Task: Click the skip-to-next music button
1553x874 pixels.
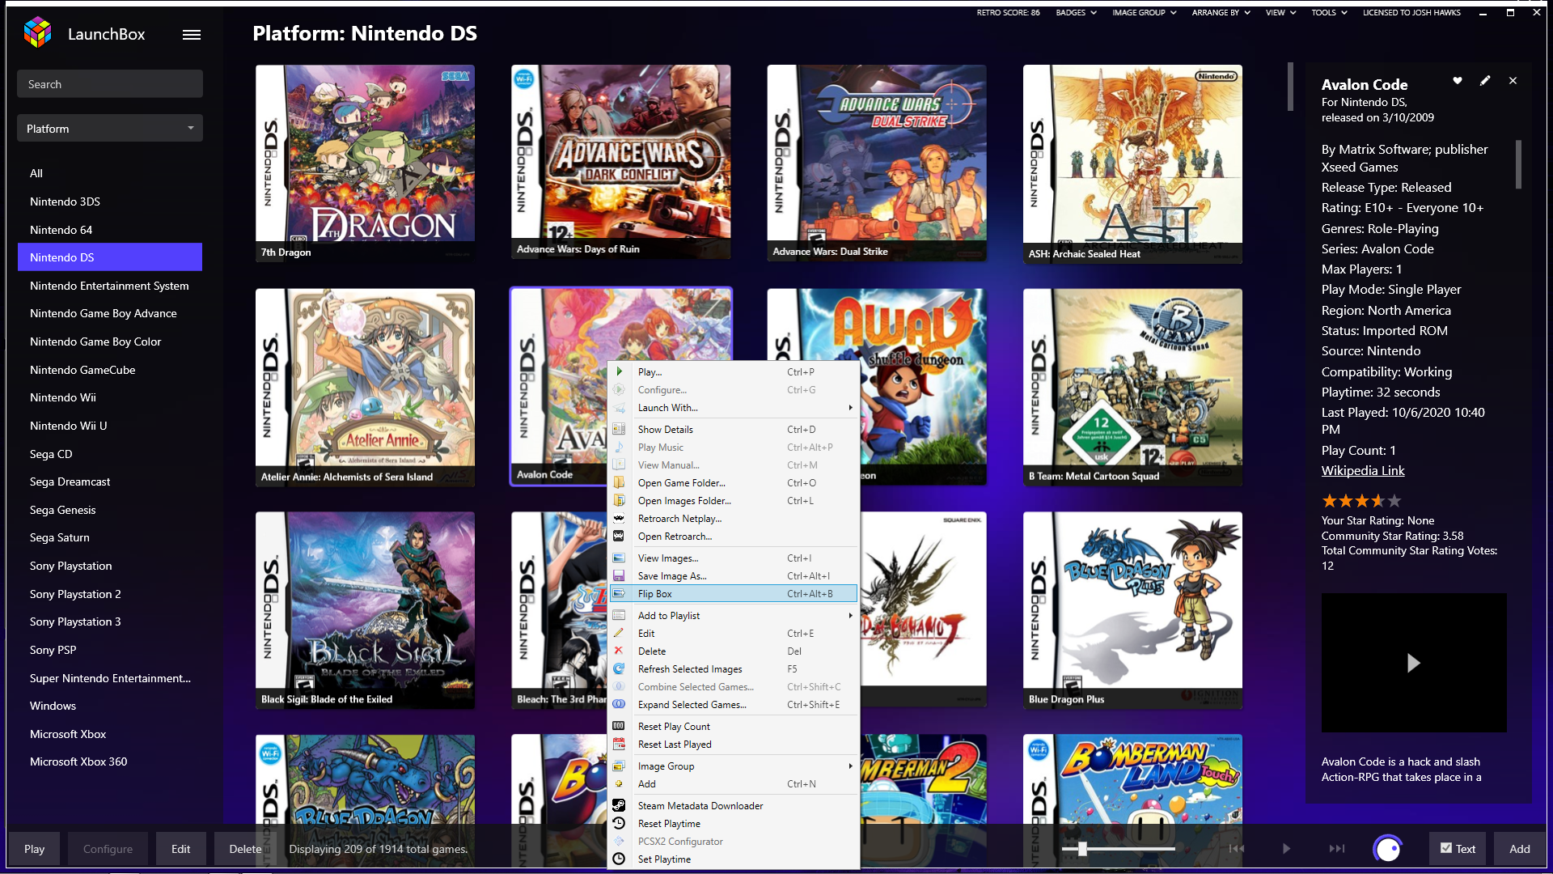Action: pyautogui.click(x=1336, y=848)
